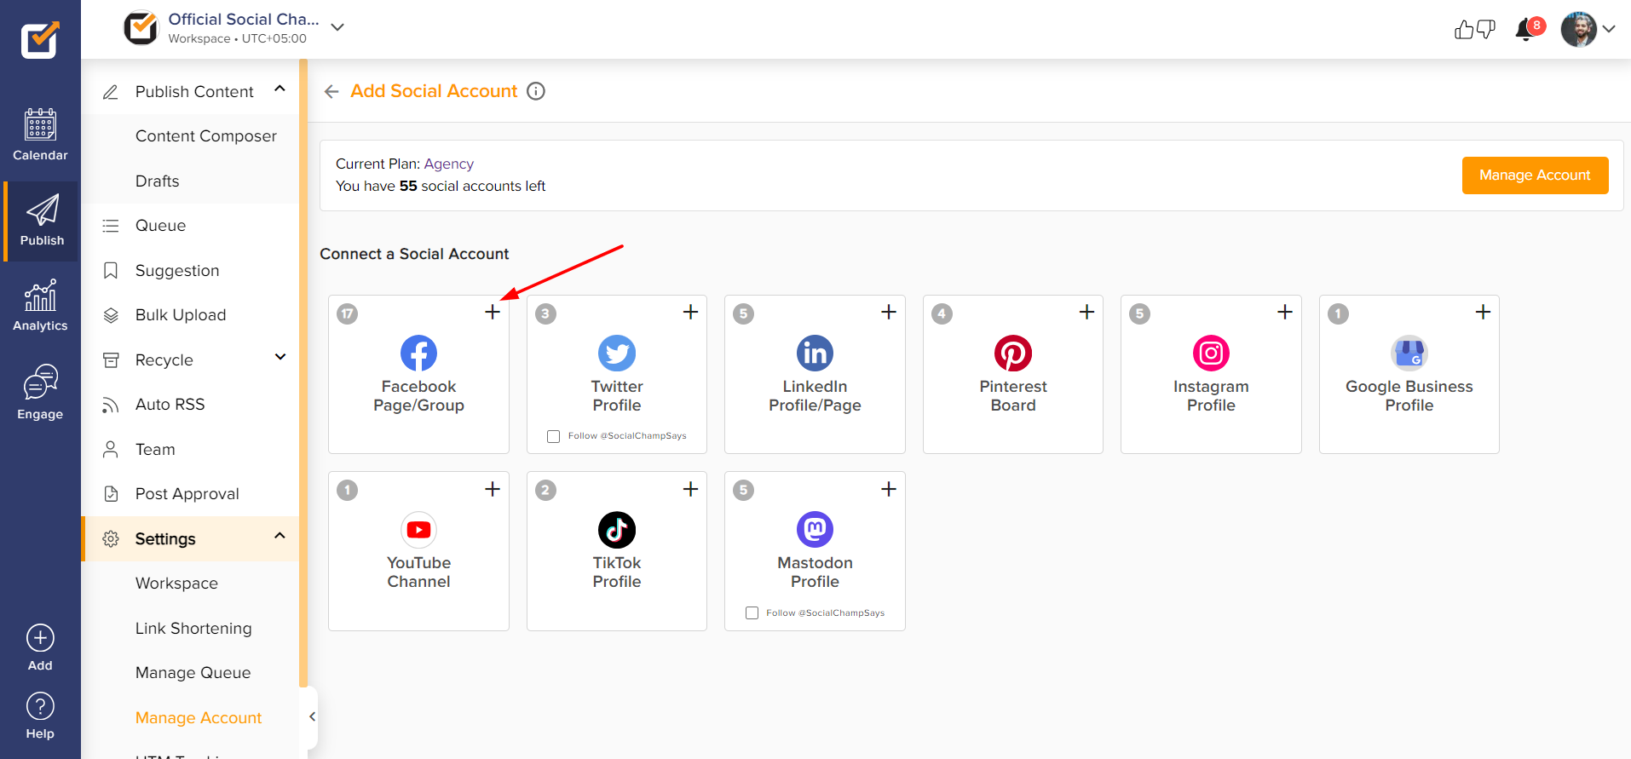Click the Pinterest logo icon
The width and height of the screenshot is (1631, 759).
click(1013, 353)
